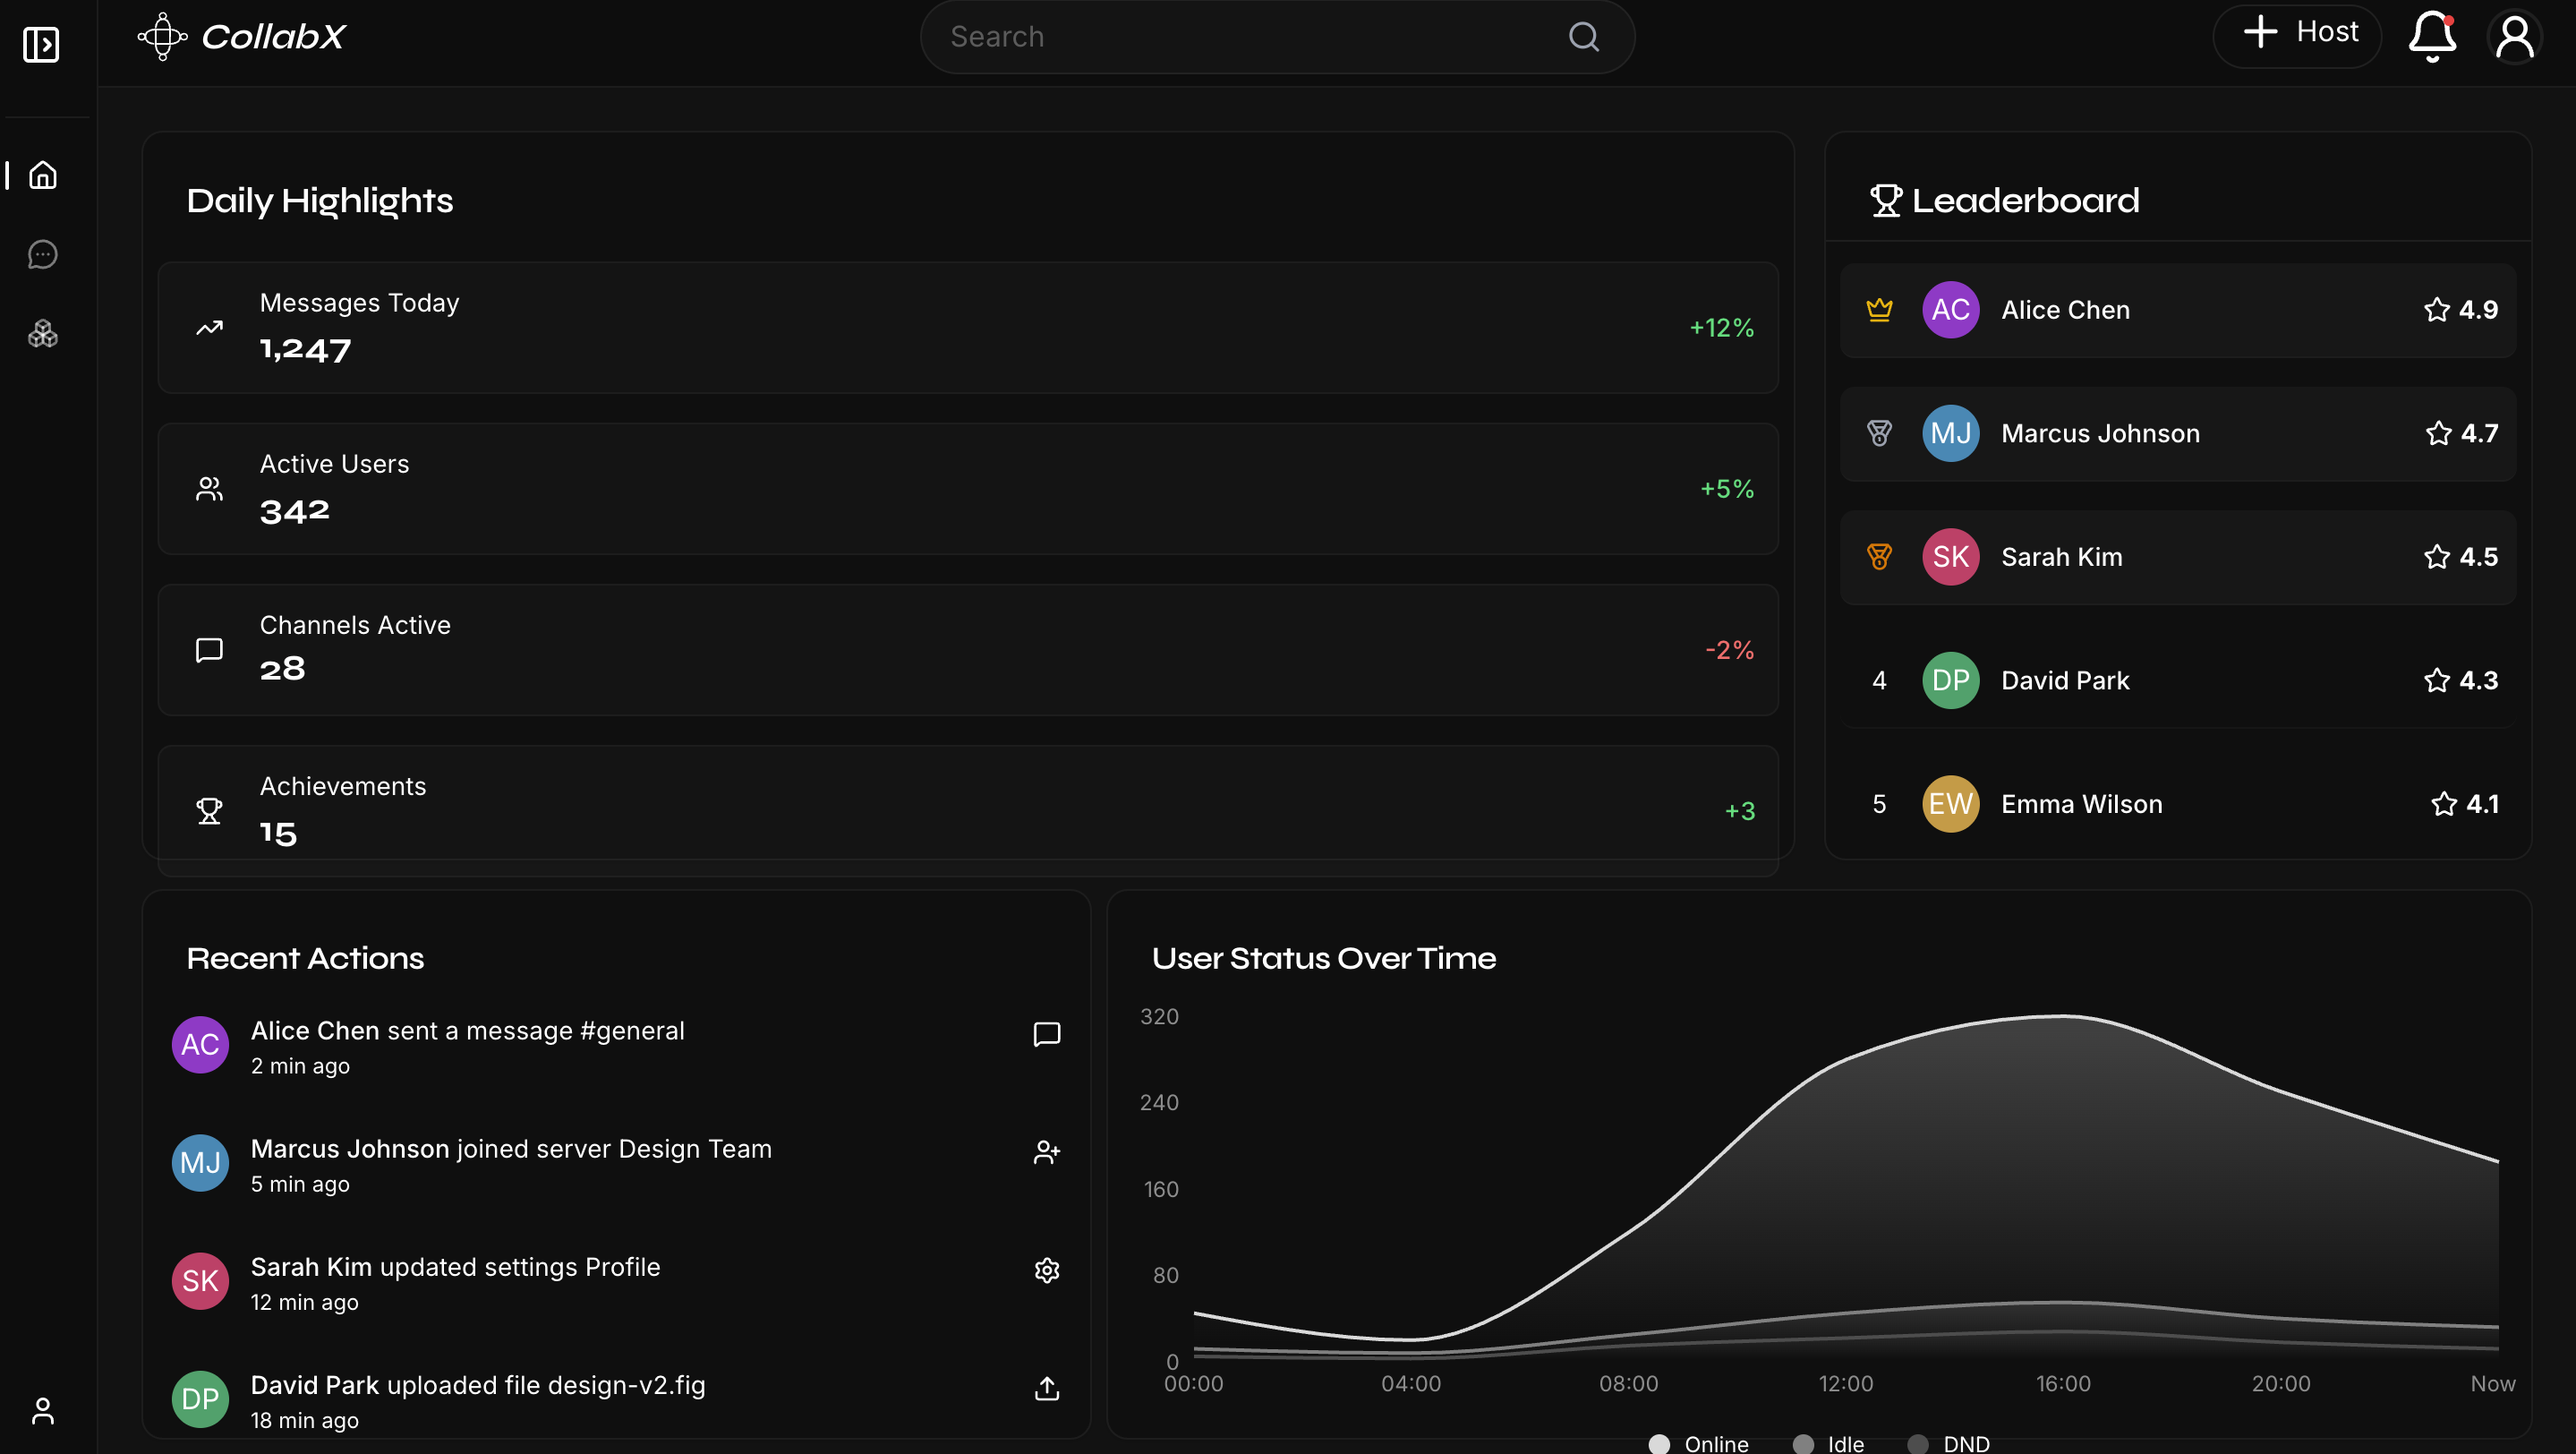
Task: Open the chat messages sidebar icon
Action: click(x=43, y=255)
